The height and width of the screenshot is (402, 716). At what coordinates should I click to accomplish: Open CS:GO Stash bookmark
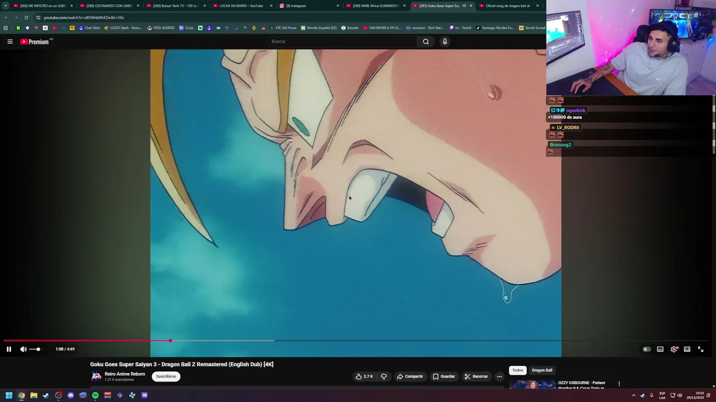pos(124,28)
